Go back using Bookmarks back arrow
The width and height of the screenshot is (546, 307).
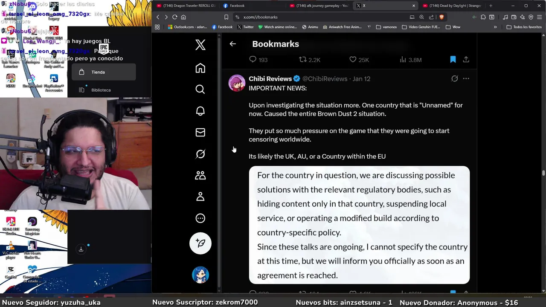232,44
